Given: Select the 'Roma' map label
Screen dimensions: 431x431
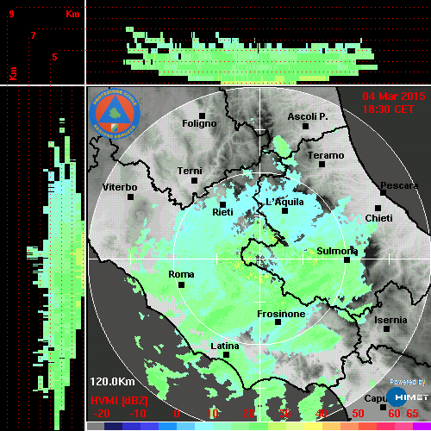Looking at the screenshot, I should tap(181, 274).
